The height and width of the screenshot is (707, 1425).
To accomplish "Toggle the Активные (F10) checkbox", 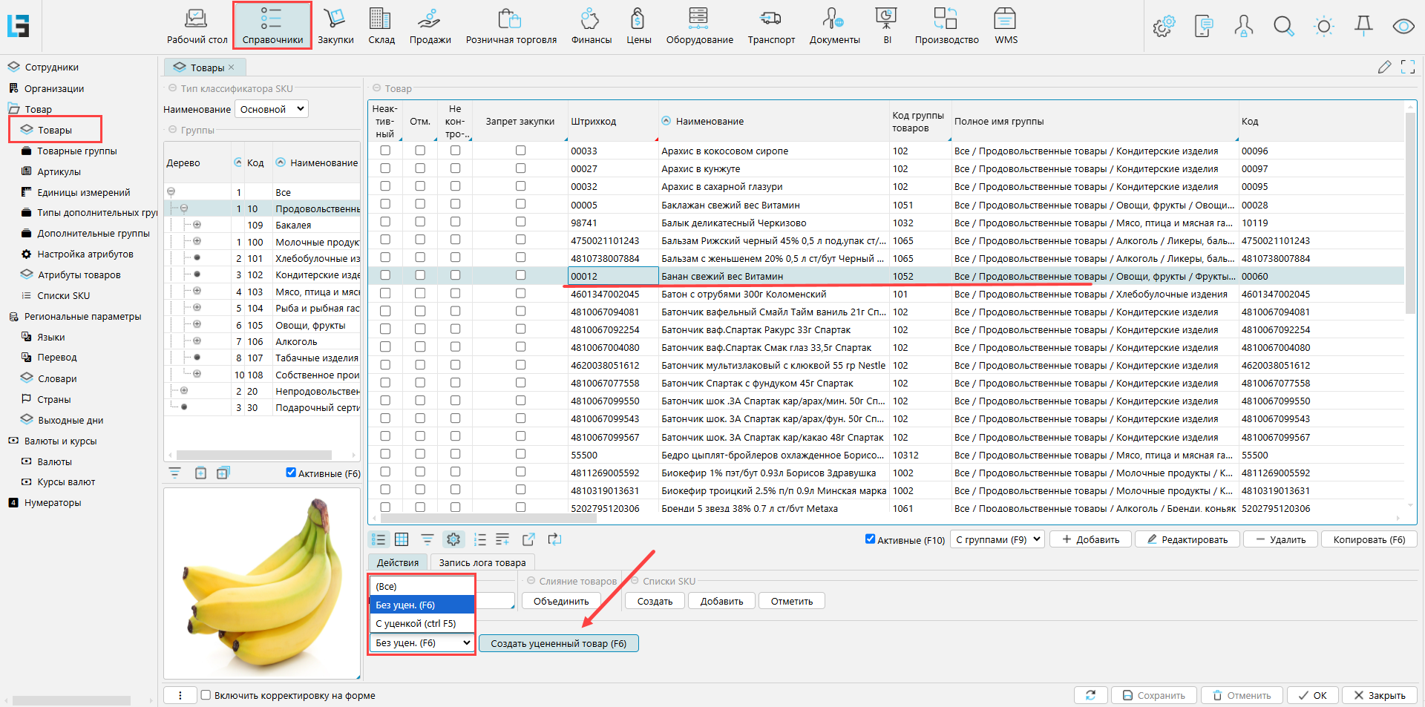I will (x=870, y=539).
